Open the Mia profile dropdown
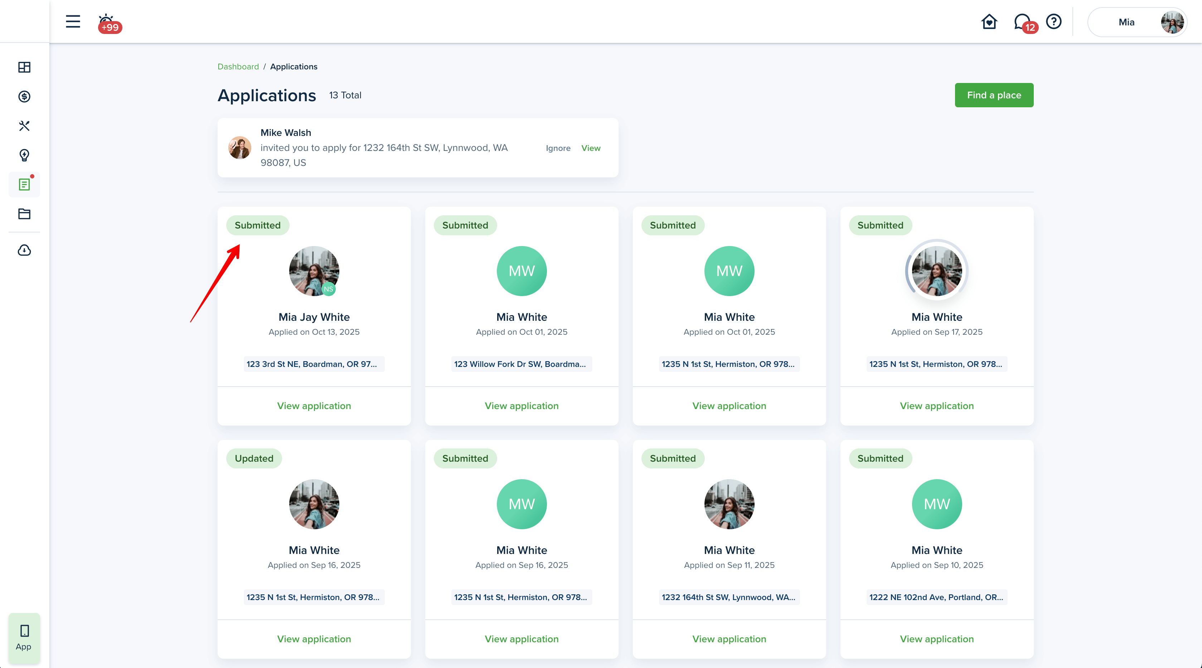 click(x=1137, y=22)
